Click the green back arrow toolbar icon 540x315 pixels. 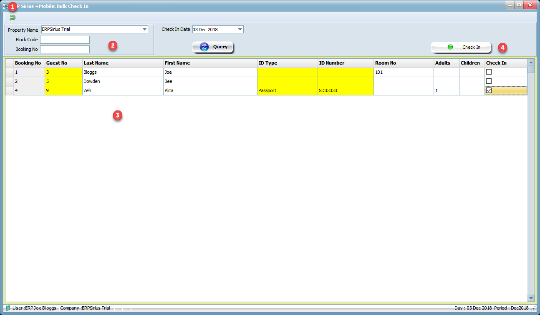[12, 18]
